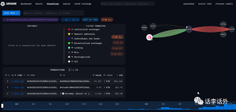Click the Ethereum chain icon of the 29.267 row
Screen dimensions: 236x112
point(8,81)
